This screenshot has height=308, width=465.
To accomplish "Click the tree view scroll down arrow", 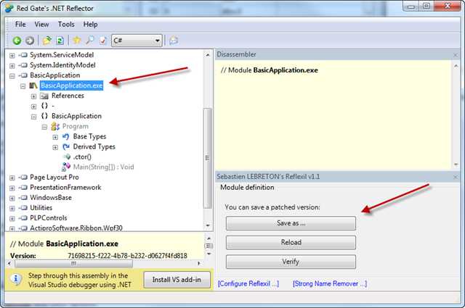I will tap(208, 226).
